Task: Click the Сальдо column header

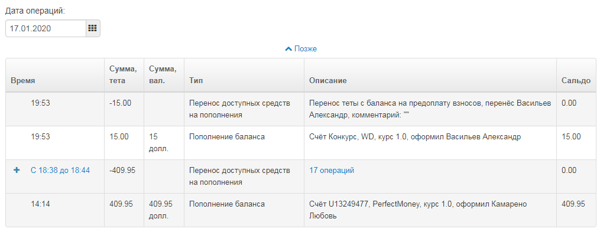Action: coord(576,76)
